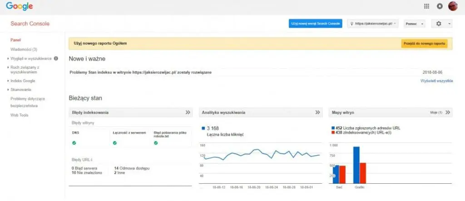465x201 pixels.
Task: Click the DNS green check status icon
Action: click(74, 143)
